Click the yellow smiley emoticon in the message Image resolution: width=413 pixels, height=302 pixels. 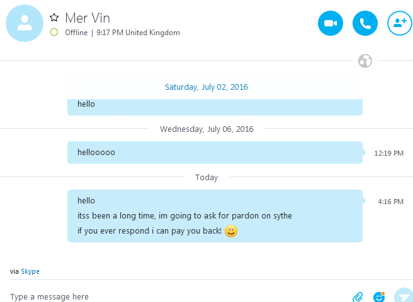pyautogui.click(x=231, y=231)
